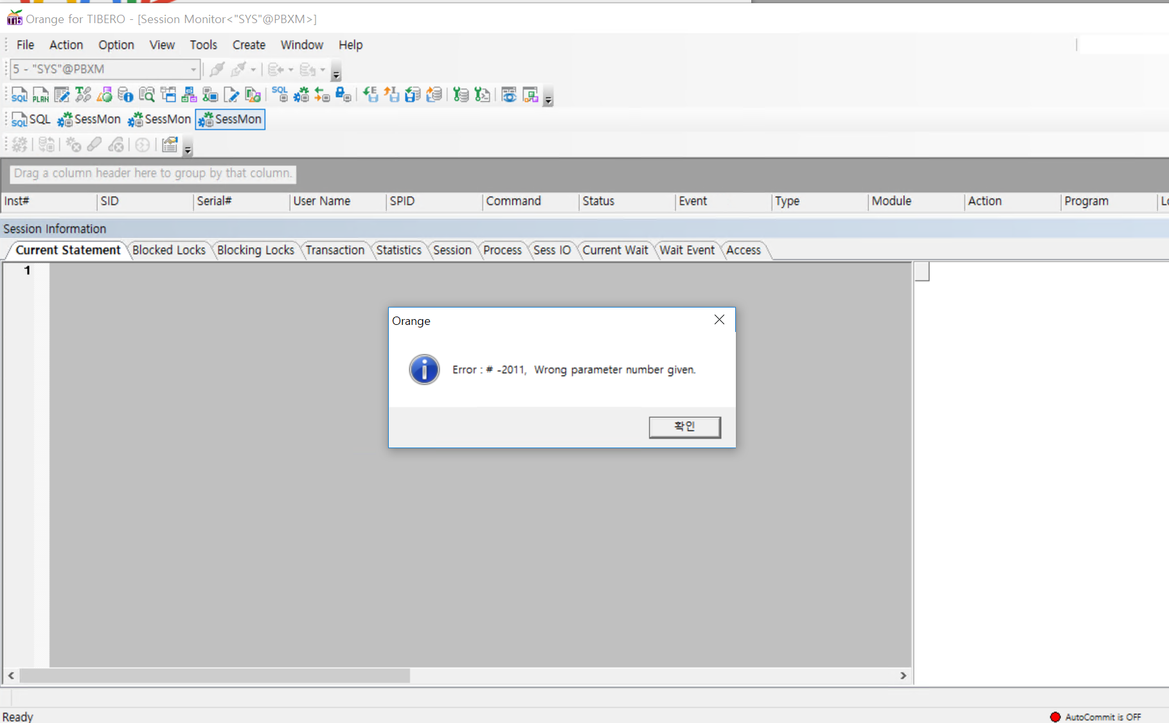The width and height of the screenshot is (1169, 723).
Task: Switch to the Wait Event tab
Action: pos(687,250)
